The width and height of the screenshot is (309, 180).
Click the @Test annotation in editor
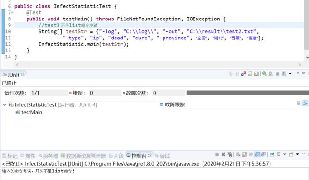point(34,13)
